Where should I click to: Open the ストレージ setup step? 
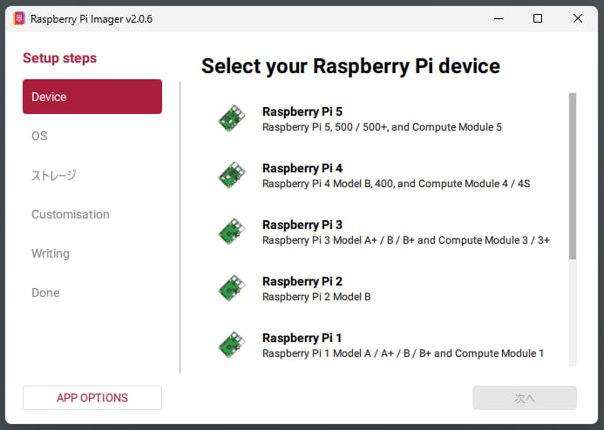click(x=54, y=175)
